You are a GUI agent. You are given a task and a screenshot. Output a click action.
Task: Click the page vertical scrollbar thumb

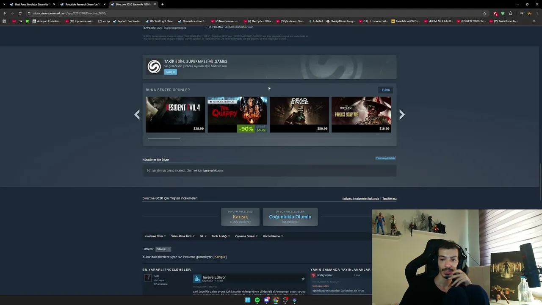pos(540,181)
